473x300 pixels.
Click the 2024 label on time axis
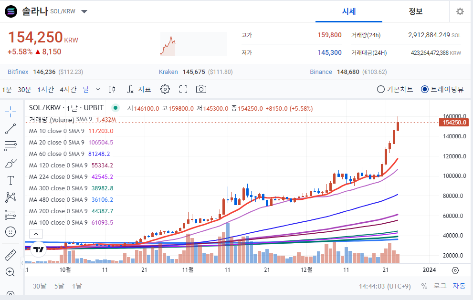(x=429, y=270)
